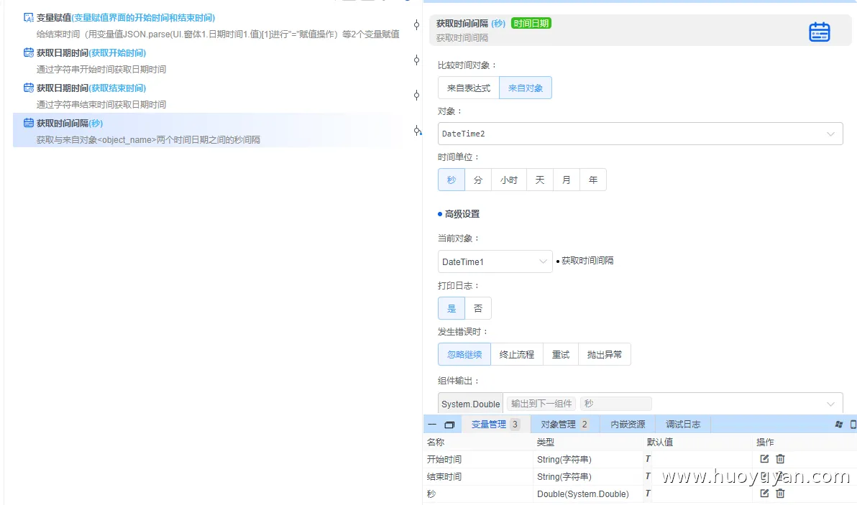Click the 开始时间 variable name cell
The image size is (857, 505).
click(x=444, y=459)
